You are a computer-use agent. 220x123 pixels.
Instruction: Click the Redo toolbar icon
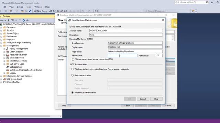coord(89,11)
